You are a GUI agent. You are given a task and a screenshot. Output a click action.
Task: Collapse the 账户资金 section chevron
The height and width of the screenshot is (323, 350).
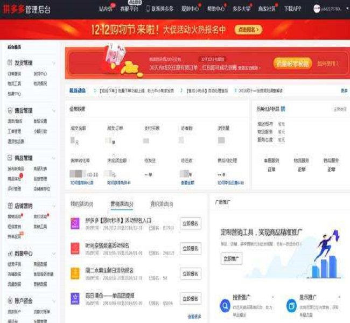(54, 301)
